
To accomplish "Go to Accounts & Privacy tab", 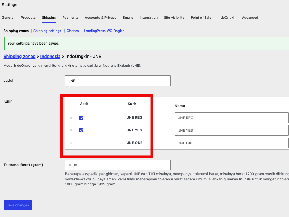I will pos(101,18).
